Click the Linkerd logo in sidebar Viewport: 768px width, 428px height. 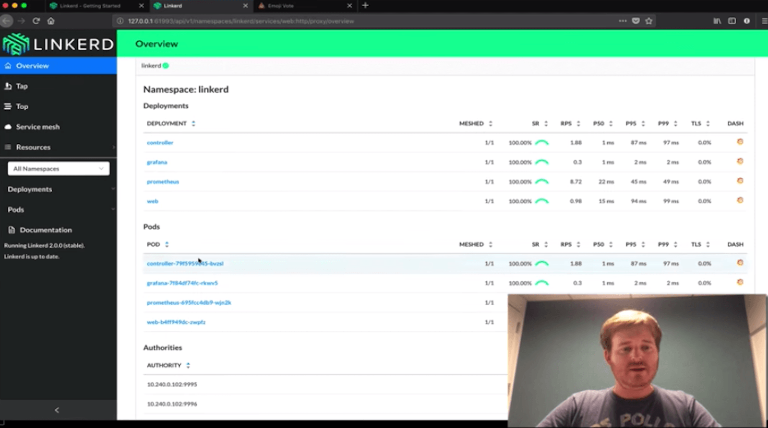(58, 44)
